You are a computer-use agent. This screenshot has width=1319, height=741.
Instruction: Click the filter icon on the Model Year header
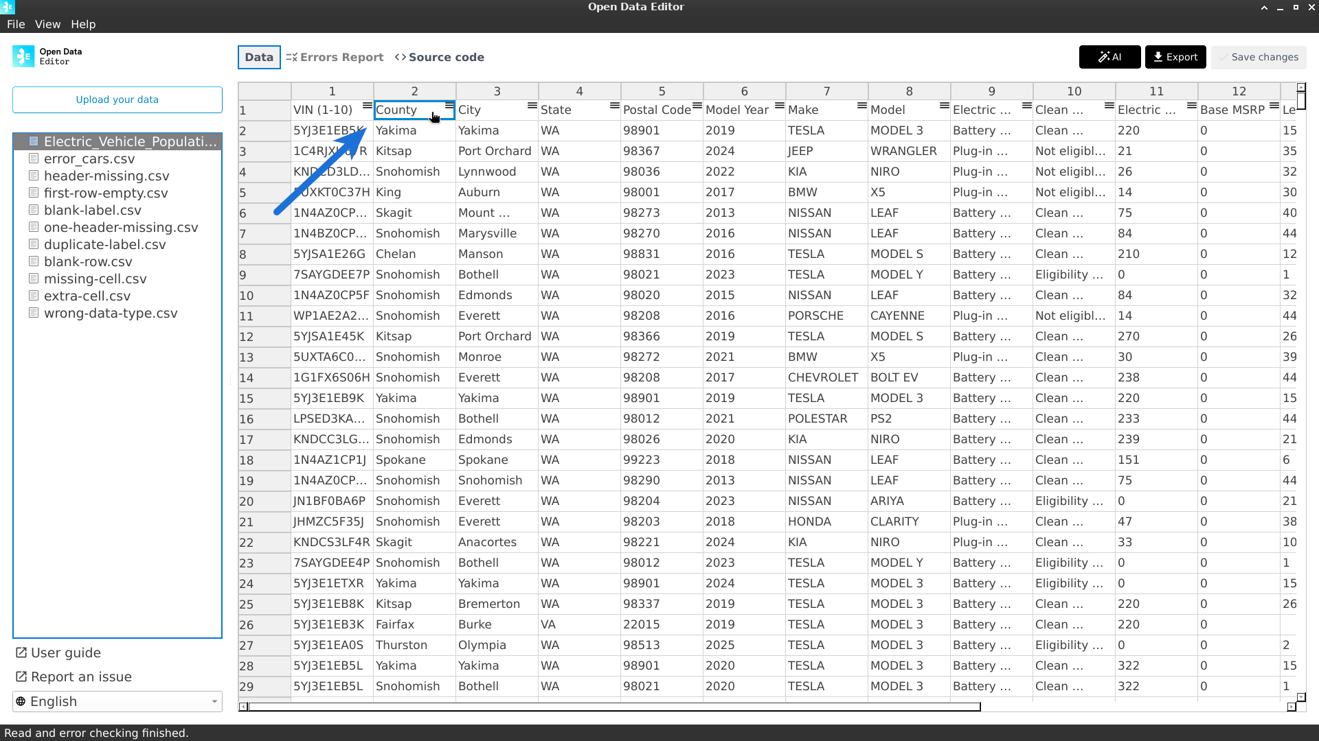click(778, 106)
